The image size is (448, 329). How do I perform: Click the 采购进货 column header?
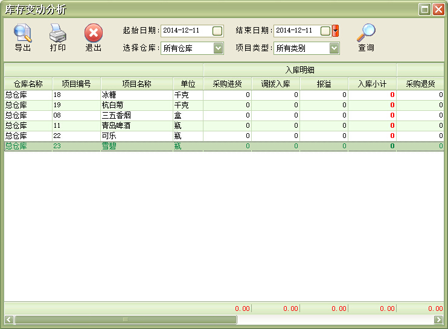click(x=227, y=84)
